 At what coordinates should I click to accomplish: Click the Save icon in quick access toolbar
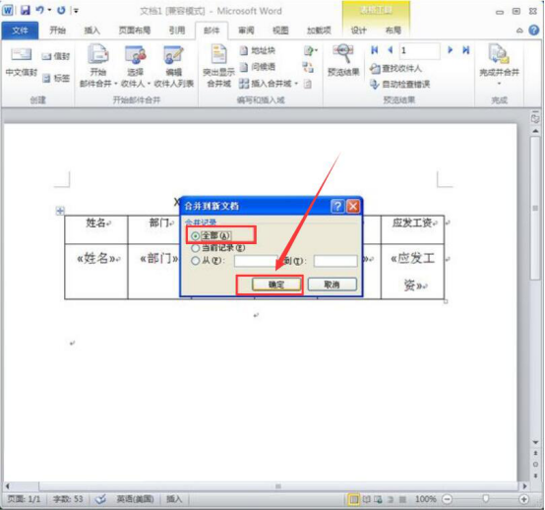click(25, 11)
